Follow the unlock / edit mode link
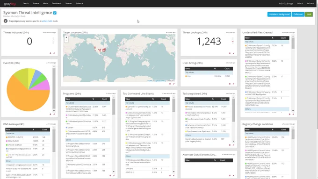The height and width of the screenshot is (179, 318). point(47,21)
